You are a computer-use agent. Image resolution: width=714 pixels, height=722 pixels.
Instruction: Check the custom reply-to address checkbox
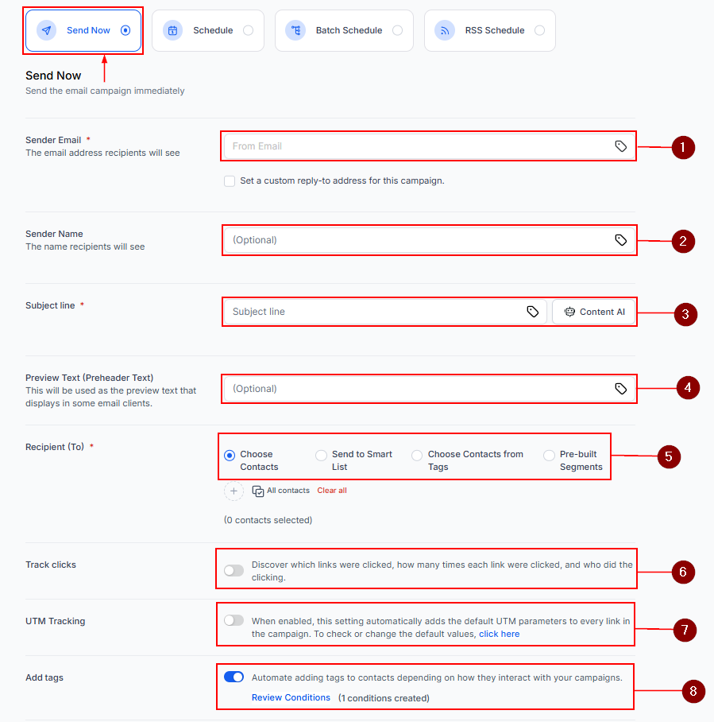point(230,181)
